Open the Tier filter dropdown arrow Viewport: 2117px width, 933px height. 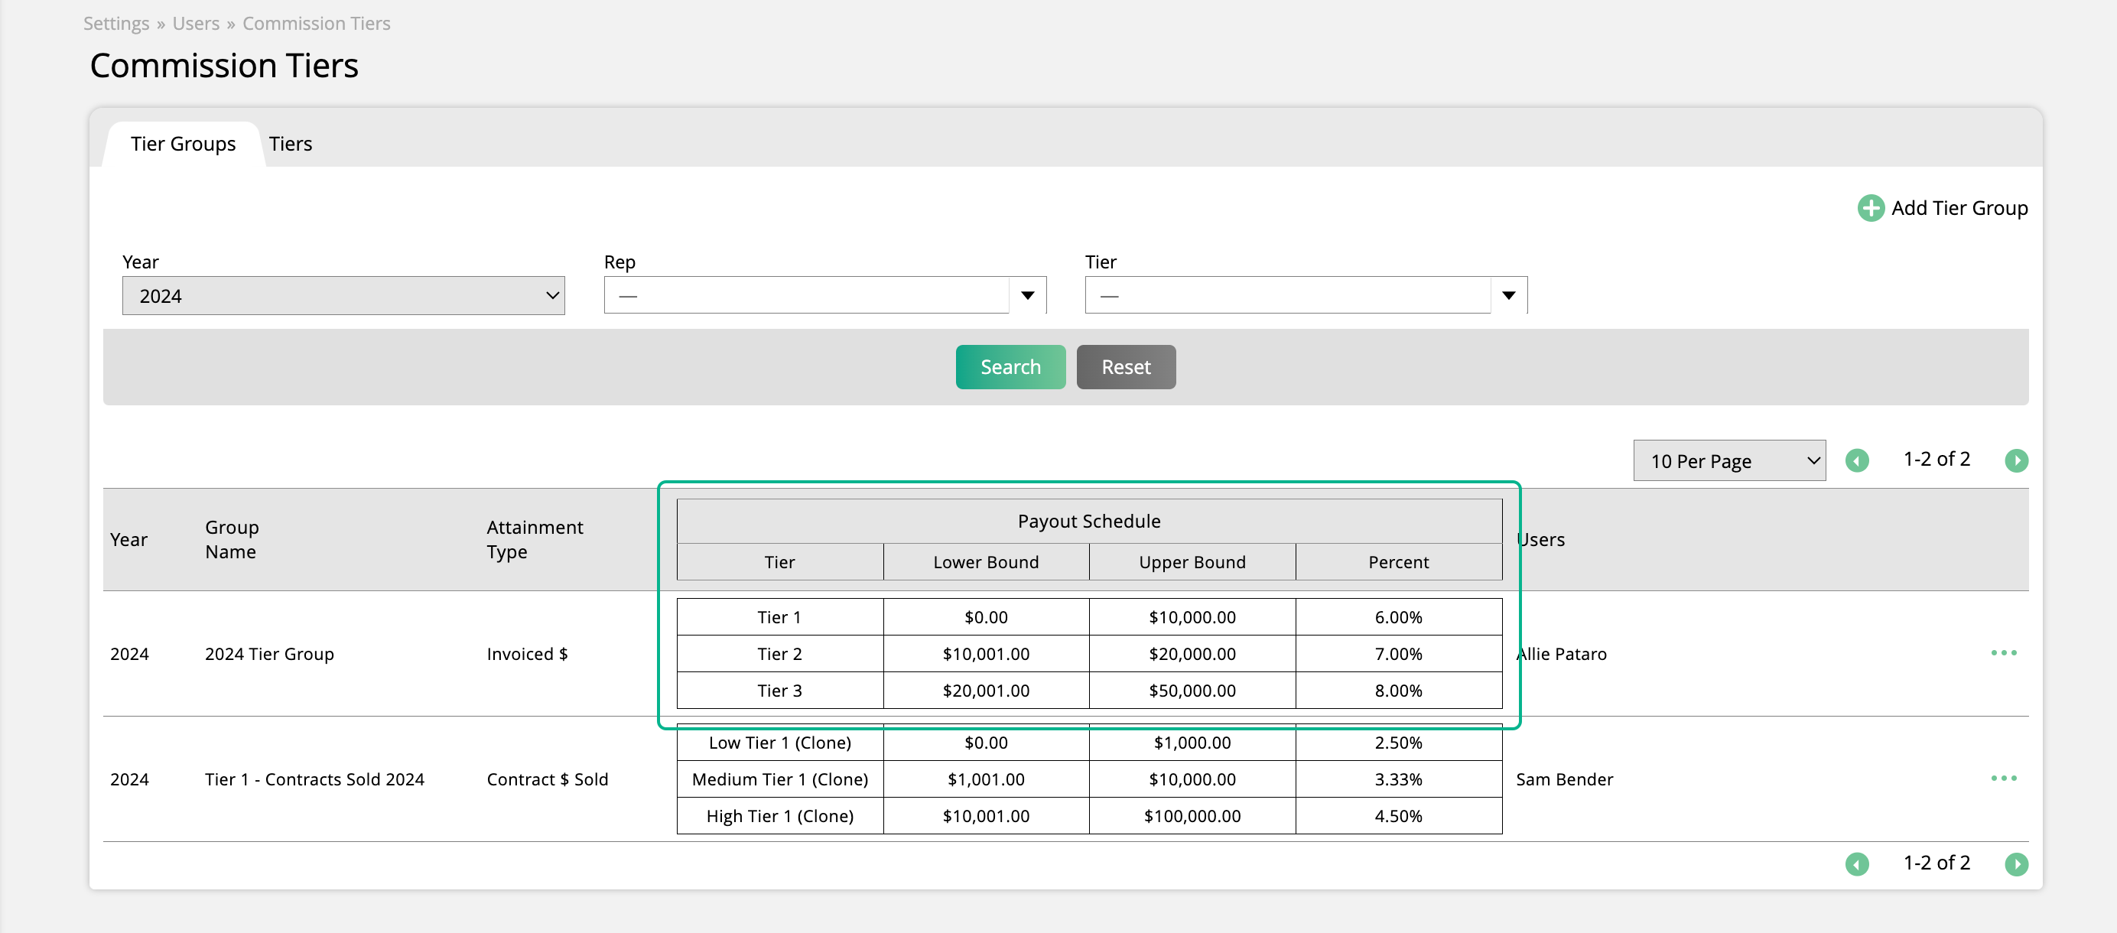tap(1508, 296)
